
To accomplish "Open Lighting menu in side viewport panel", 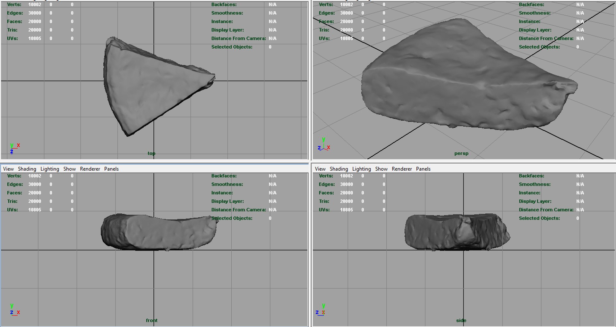I will [x=362, y=169].
